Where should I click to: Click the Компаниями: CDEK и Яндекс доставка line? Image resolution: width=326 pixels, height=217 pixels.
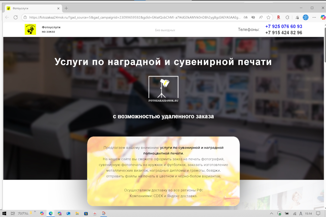click(164, 196)
